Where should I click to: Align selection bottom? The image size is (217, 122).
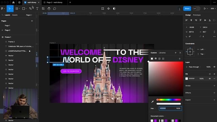point(210,20)
